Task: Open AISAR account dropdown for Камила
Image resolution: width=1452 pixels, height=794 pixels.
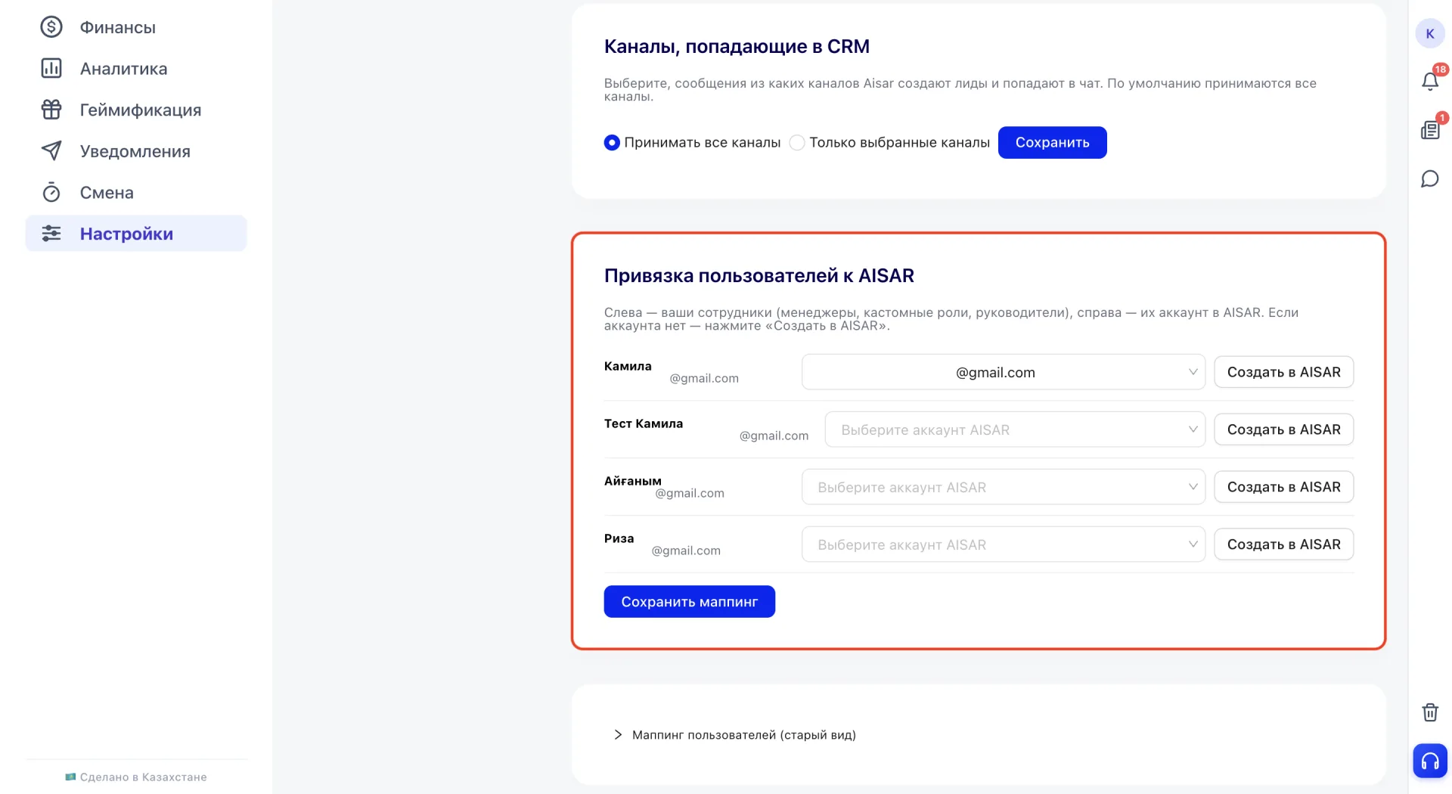Action: pos(1004,372)
